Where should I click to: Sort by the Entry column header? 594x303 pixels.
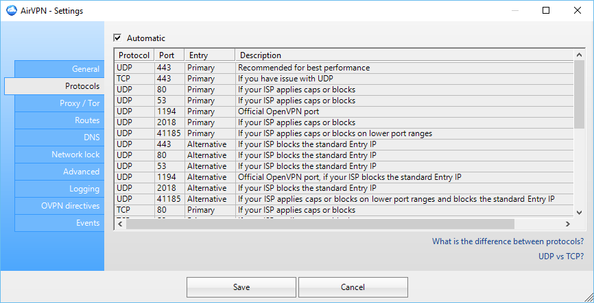coord(210,55)
